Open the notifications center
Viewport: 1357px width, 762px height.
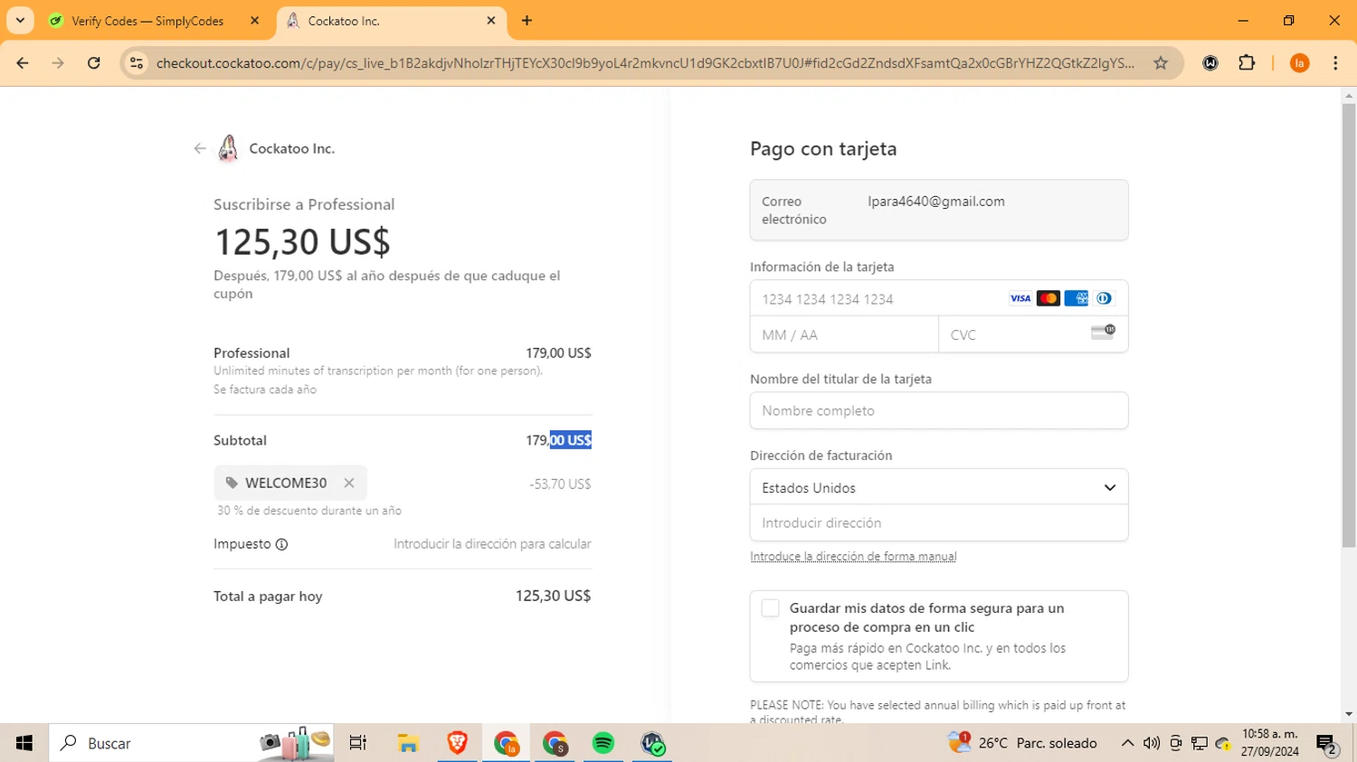(x=1328, y=745)
